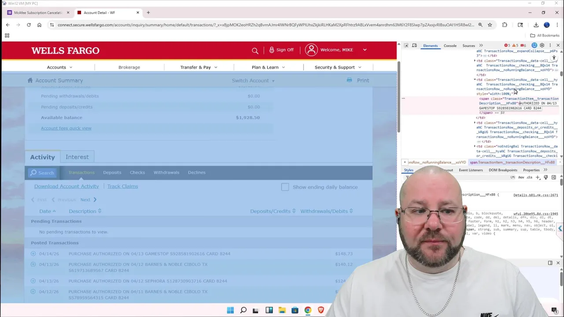Select the Deposits activity filter
564x317 pixels.
[112, 173]
